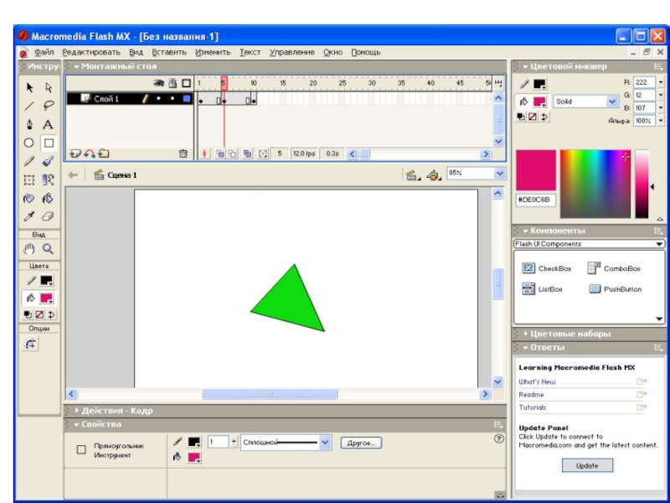Select the Lasso tool

tap(49, 106)
